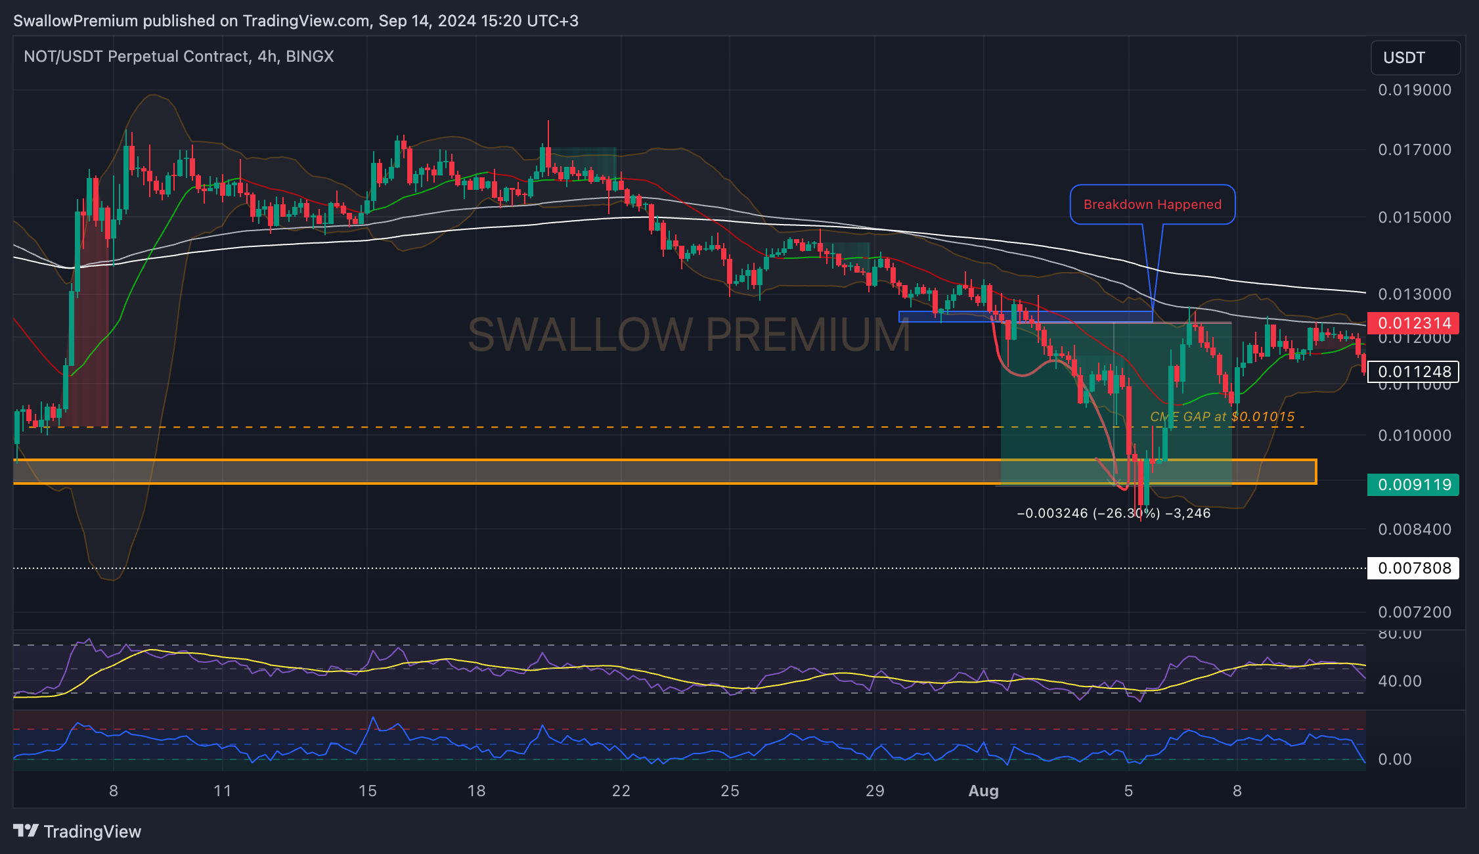Click the 18 date label on time axis
The image size is (1479, 854).
(476, 791)
